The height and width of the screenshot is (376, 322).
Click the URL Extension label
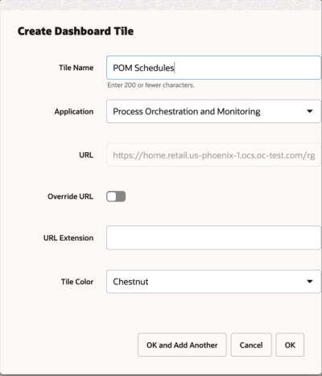tap(68, 238)
